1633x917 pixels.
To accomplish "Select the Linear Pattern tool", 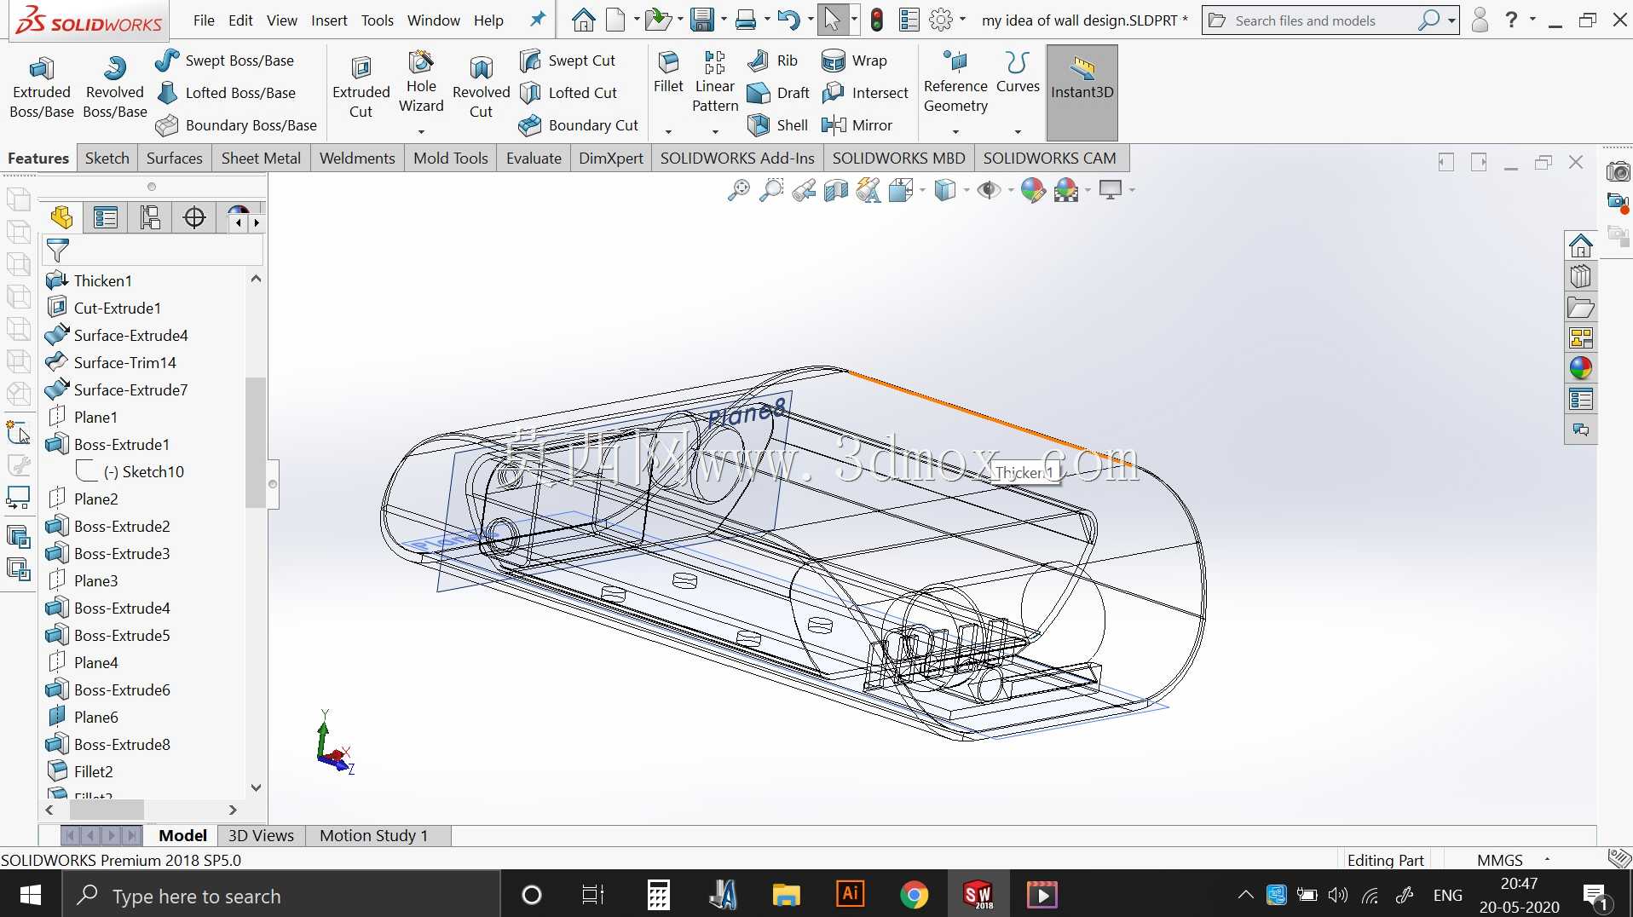I will click(x=715, y=82).
